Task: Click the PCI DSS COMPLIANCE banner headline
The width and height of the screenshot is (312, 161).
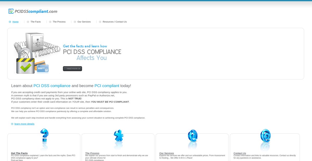Action: click(92, 52)
